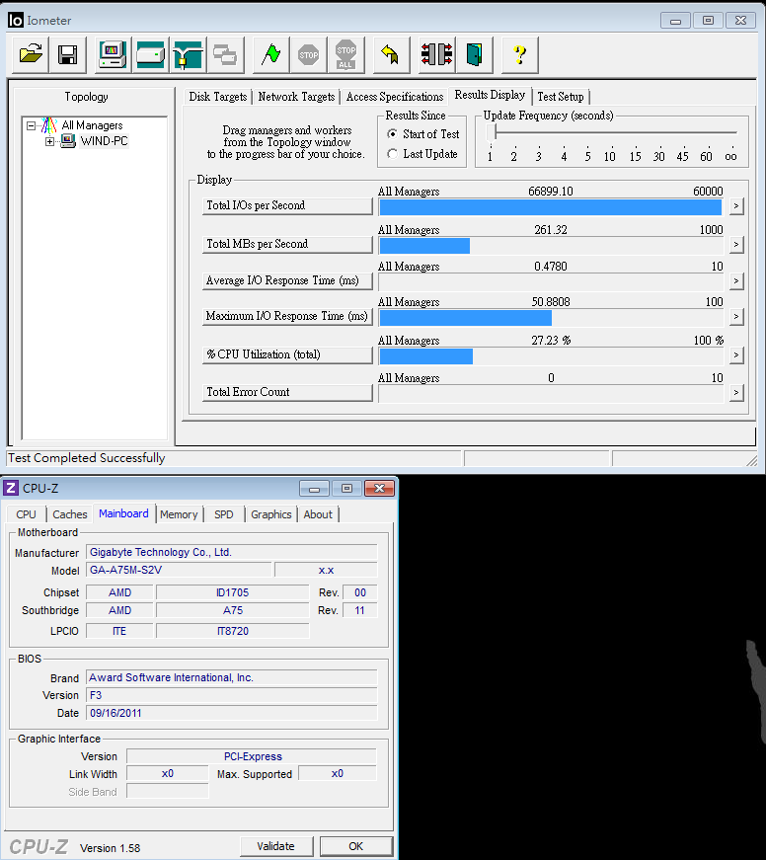Click the BIOS Version F3 field
This screenshot has height=860, width=766.
pyautogui.click(x=231, y=695)
